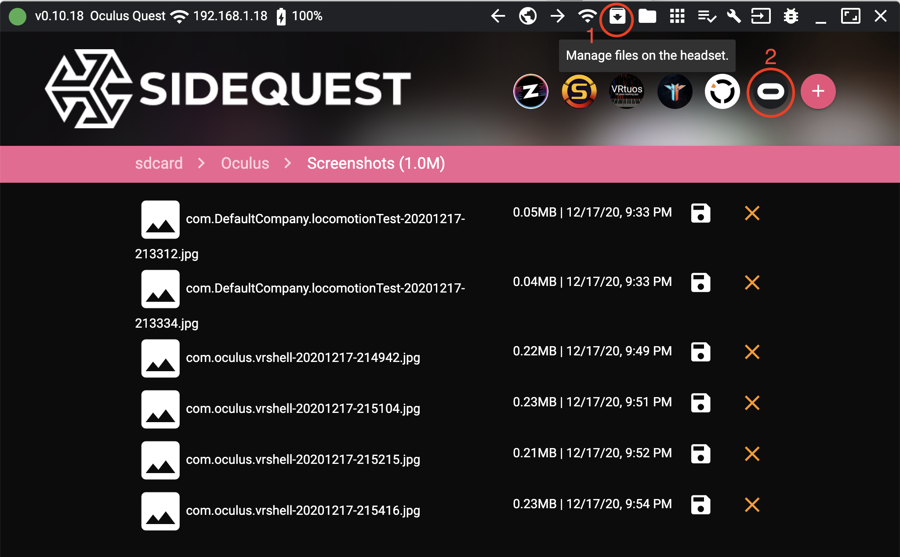This screenshot has height=557, width=900.
Task: Open the VRtuos app shortcut
Action: point(627,91)
